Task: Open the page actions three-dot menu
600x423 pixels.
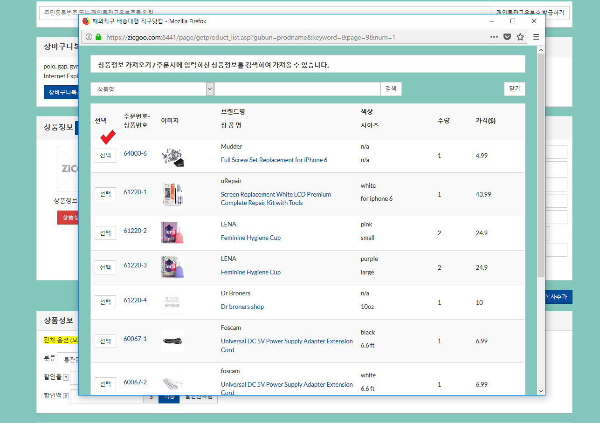Action: coord(494,37)
